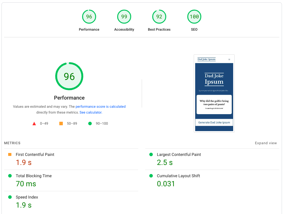Click the Total Blocking Time metric label
The width and height of the screenshot is (284, 214).
point(34,176)
